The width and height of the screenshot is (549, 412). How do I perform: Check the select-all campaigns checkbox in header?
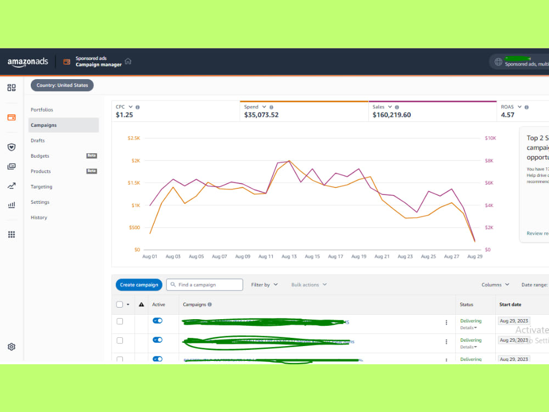click(x=120, y=304)
